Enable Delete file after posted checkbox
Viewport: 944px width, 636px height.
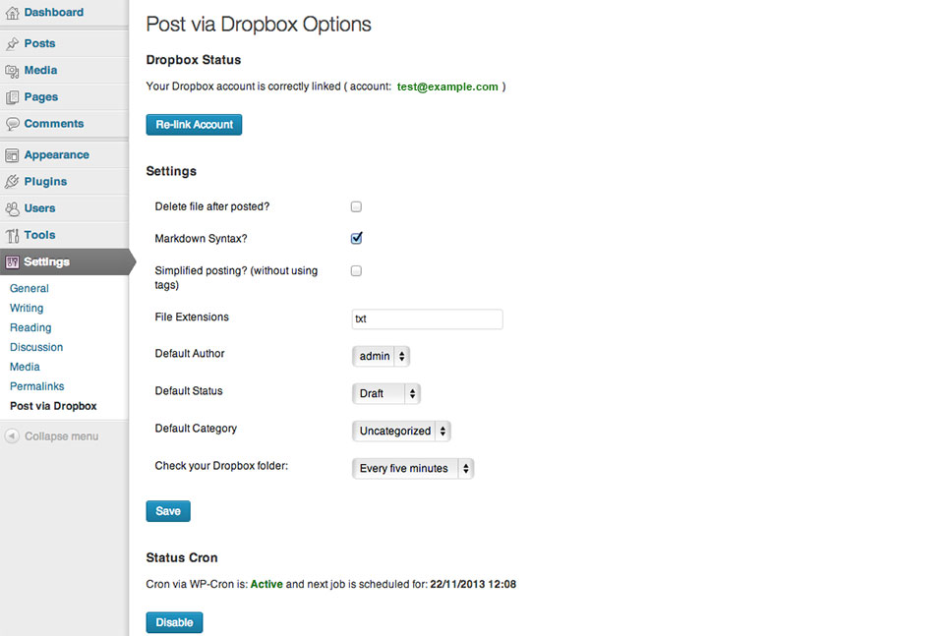[356, 206]
